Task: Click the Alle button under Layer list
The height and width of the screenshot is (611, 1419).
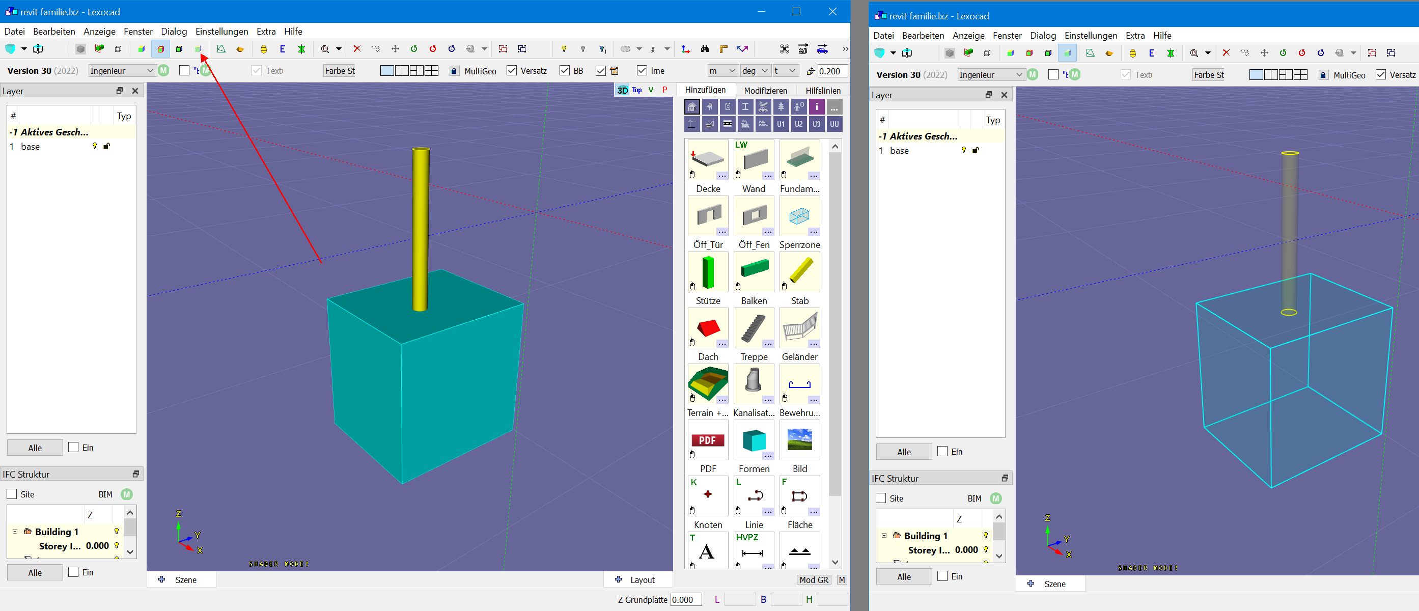Action: [35, 448]
